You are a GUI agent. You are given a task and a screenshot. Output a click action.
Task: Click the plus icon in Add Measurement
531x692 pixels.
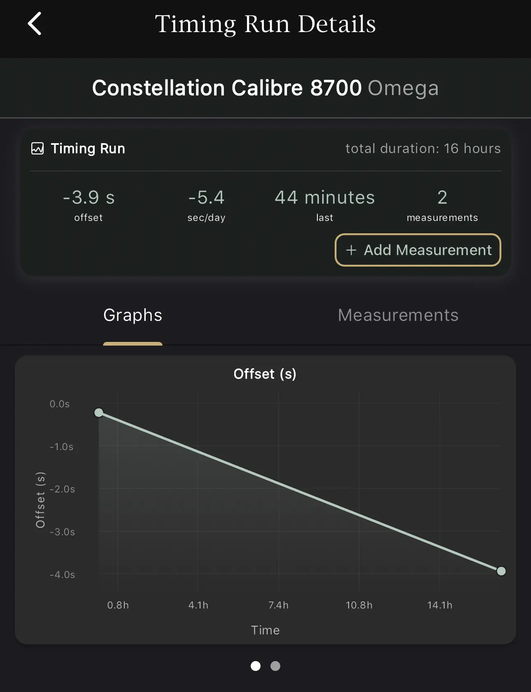[x=351, y=250]
